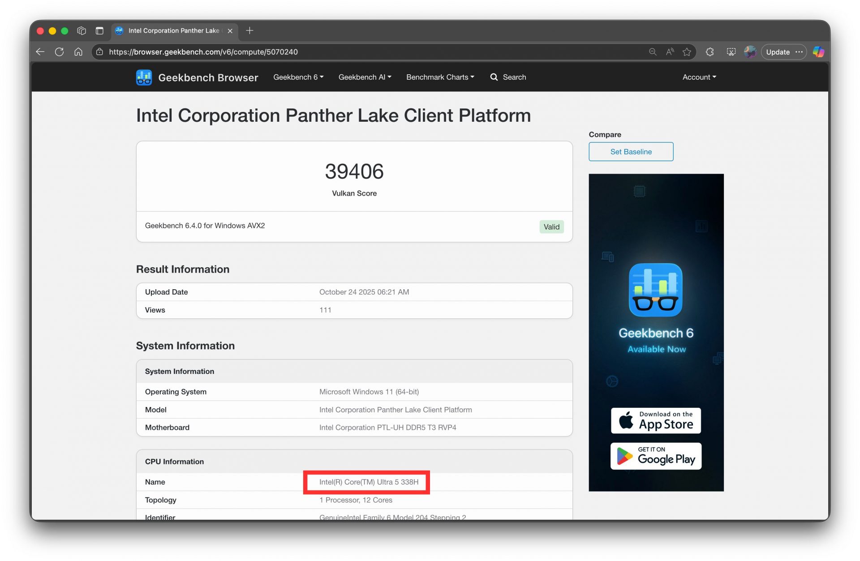This screenshot has height=561, width=860.
Task: Click the read aloud icon
Action: (669, 51)
